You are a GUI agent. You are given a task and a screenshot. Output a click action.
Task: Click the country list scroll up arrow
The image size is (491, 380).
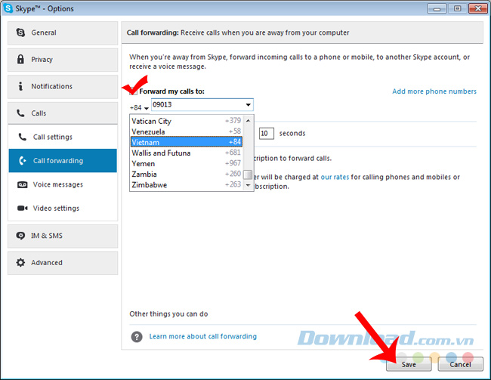pyautogui.click(x=248, y=121)
